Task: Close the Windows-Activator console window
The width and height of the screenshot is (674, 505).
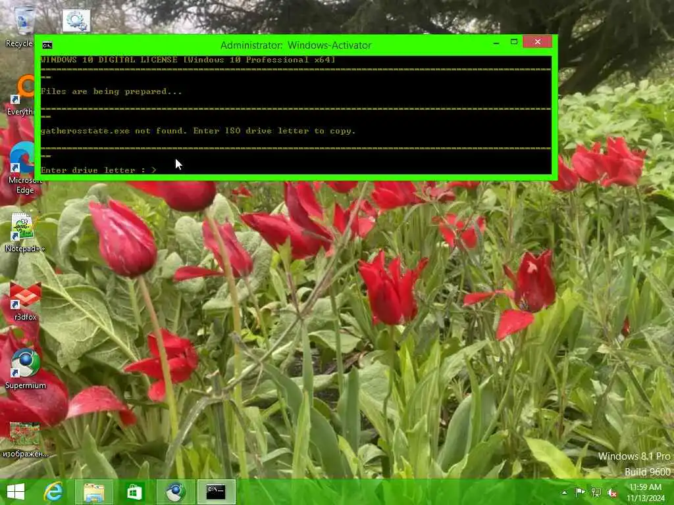Action: (x=537, y=41)
